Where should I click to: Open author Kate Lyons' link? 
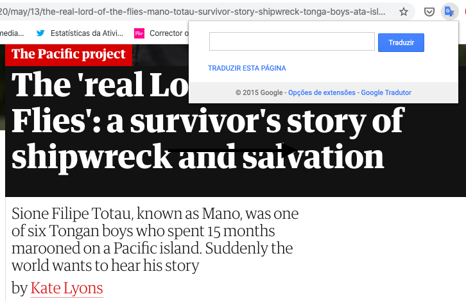(67, 288)
